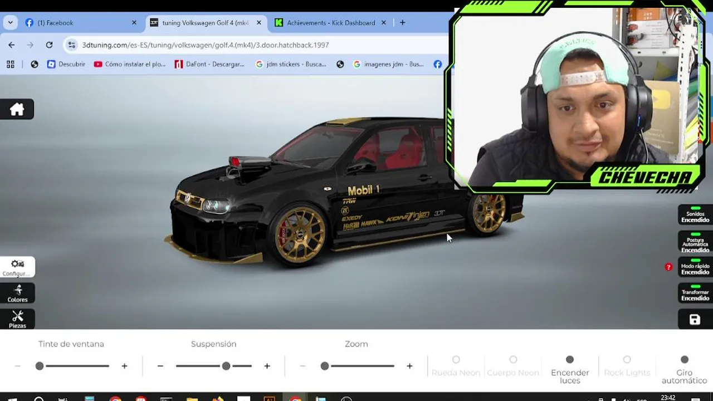The width and height of the screenshot is (713, 401).
Task: Open the Configuración gear panel
Action: coord(17,267)
